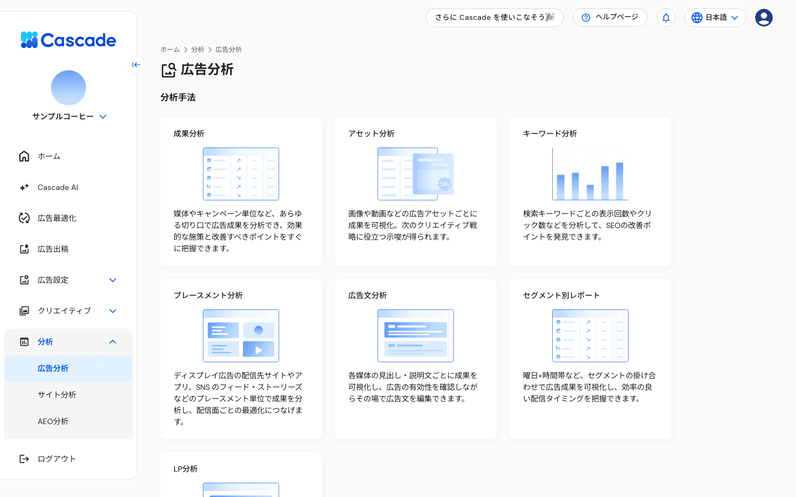Select サイト分析 submenu item

coord(69,395)
